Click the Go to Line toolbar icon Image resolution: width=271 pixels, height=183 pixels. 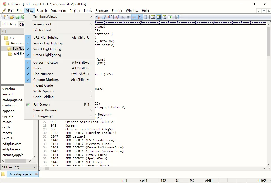110,17
